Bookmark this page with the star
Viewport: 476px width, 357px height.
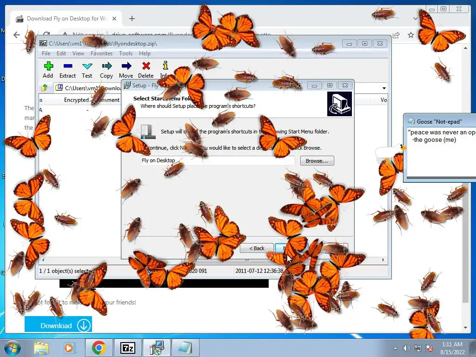(411, 35)
